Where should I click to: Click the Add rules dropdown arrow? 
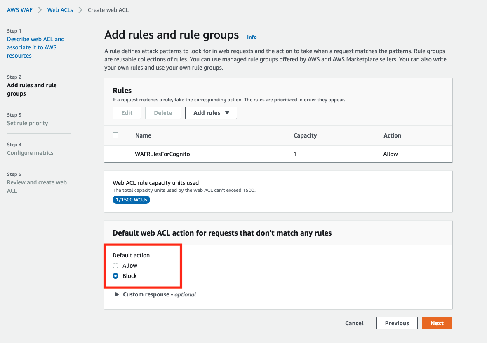(227, 113)
